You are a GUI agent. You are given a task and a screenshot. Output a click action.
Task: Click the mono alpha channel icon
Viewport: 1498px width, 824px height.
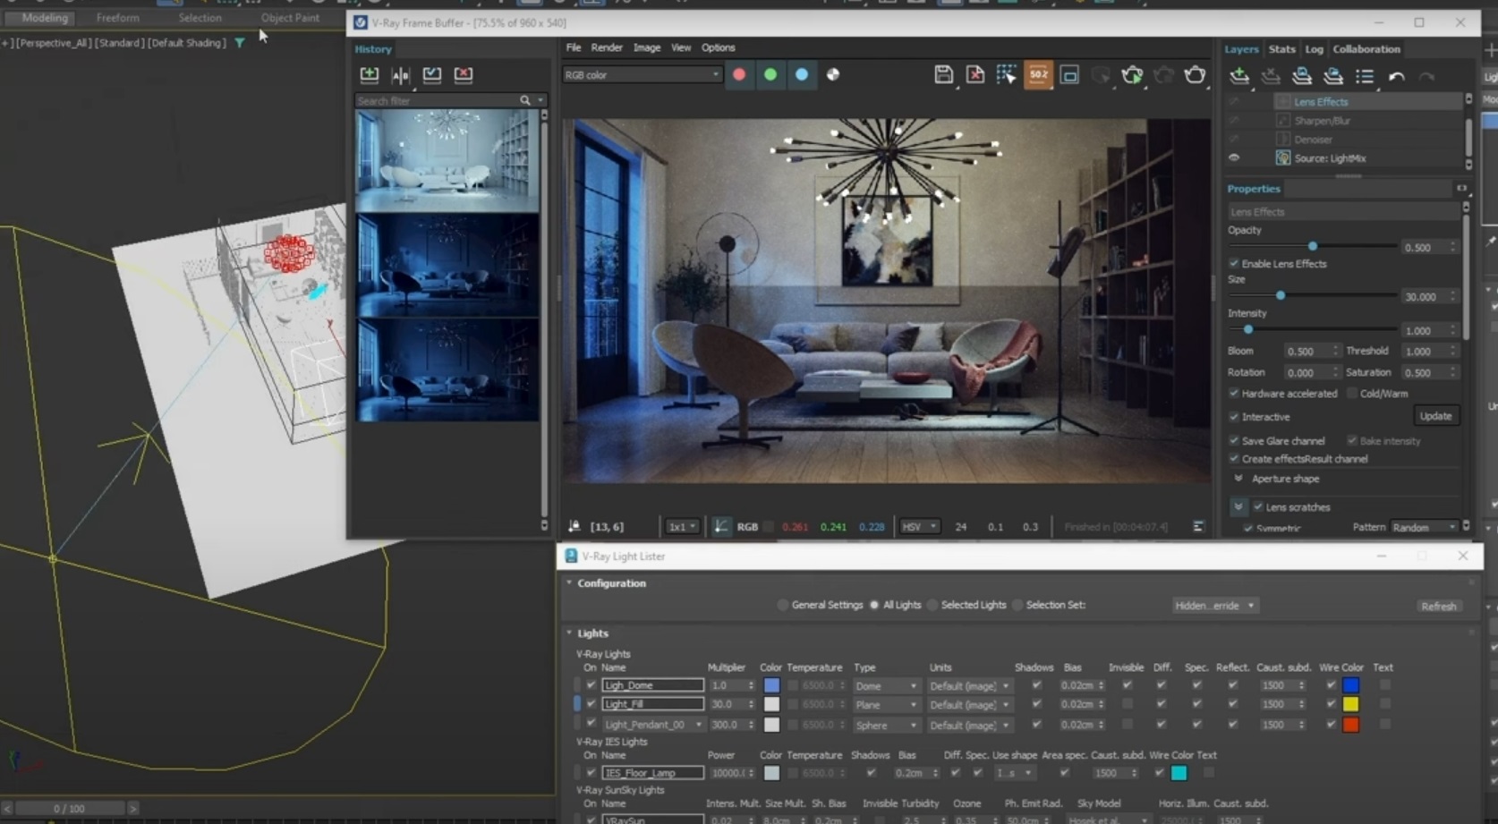click(833, 75)
